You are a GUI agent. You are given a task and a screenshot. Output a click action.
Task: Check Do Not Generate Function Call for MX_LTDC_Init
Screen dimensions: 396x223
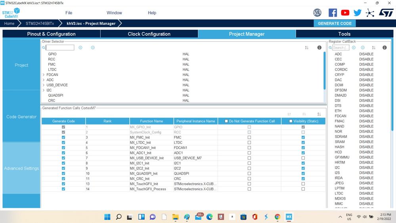[x=249, y=142]
